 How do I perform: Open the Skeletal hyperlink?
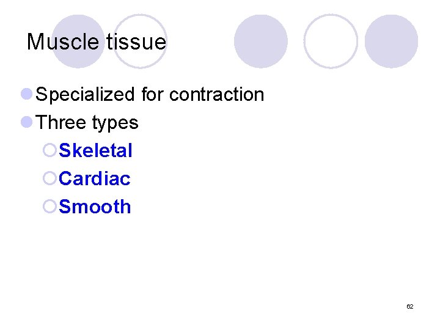coord(95,150)
